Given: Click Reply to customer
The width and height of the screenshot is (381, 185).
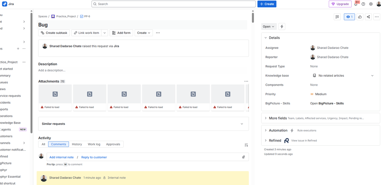Looking at the screenshot, I should (x=94, y=157).
